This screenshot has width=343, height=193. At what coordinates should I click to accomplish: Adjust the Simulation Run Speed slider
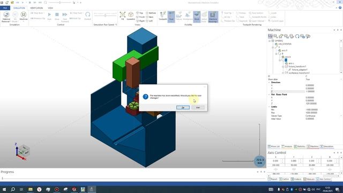[105, 16]
